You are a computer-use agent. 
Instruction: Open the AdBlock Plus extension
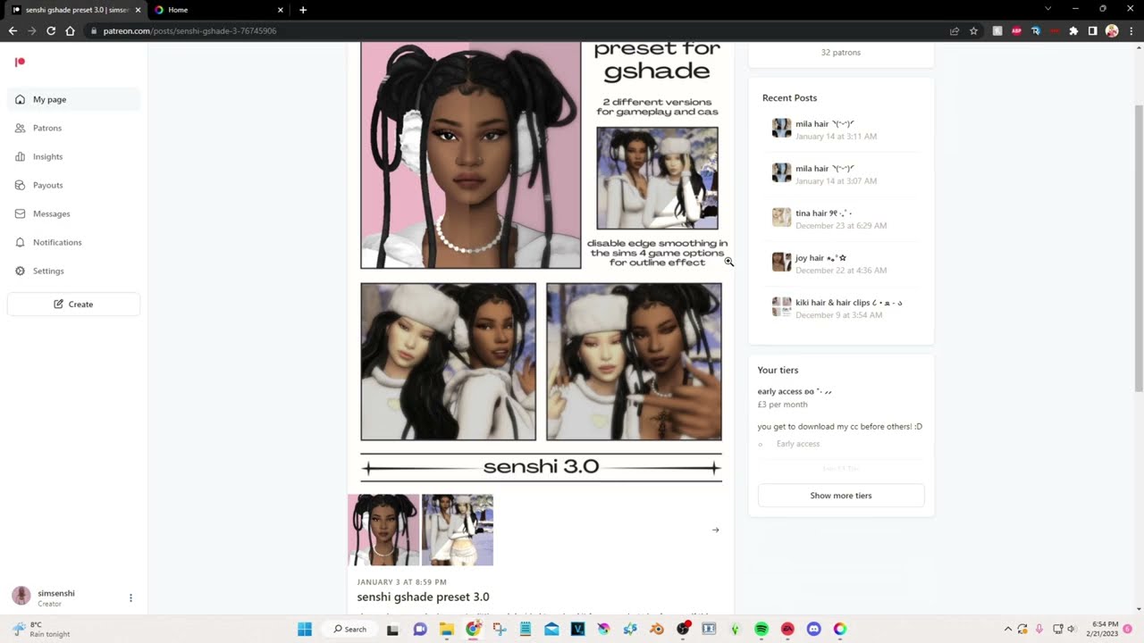pos(1017,30)
